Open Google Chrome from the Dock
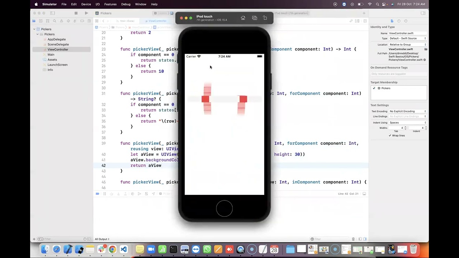Screen dimensions: 459x258 112,249
